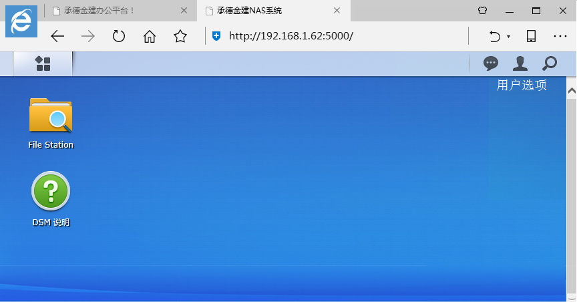Open the browser more options menu

click(560, 36)
